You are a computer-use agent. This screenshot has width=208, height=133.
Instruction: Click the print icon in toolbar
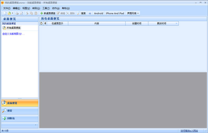tap(17, 13)
